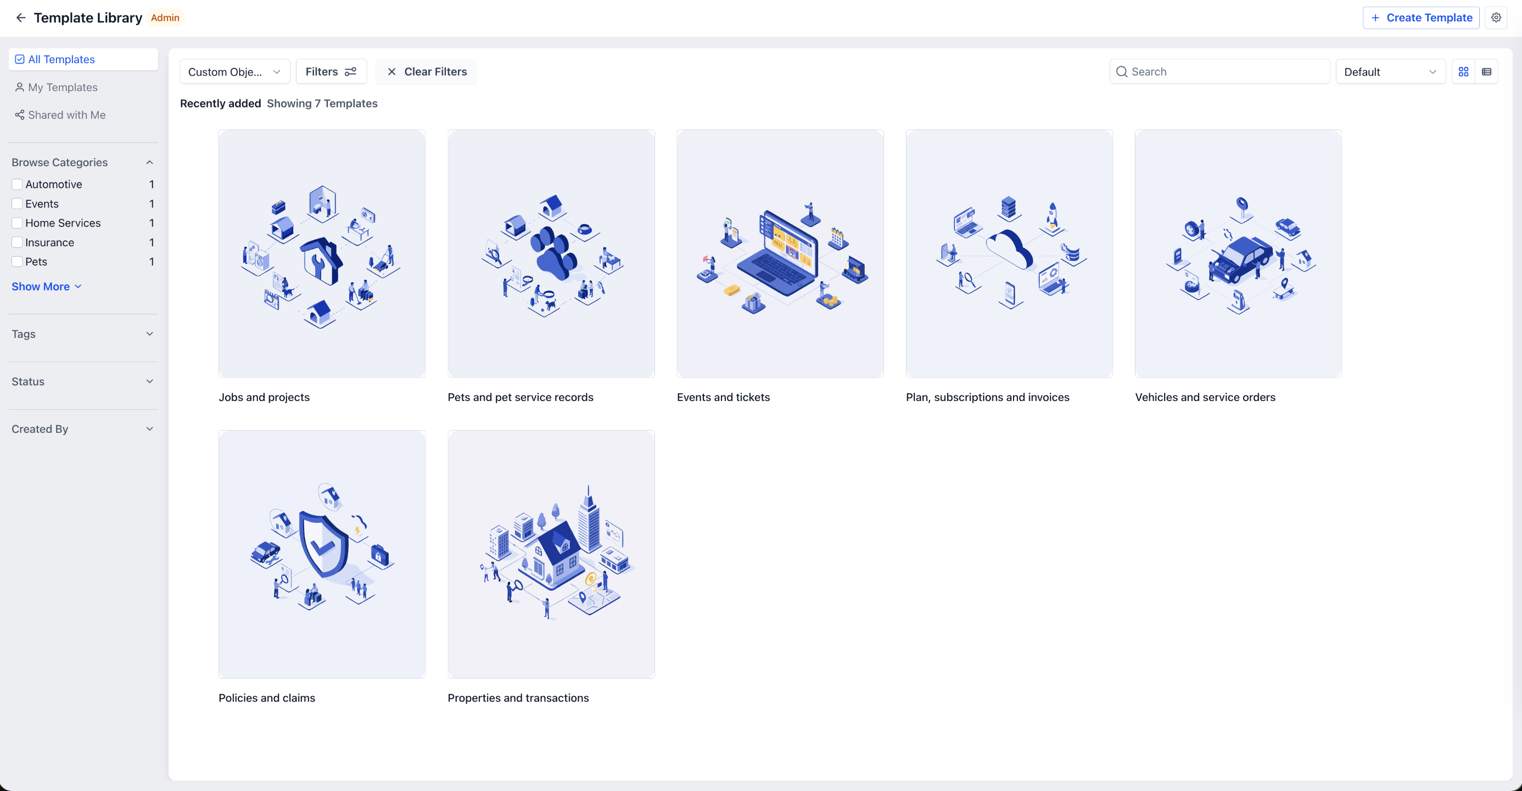Click the Filters sliders icon button
Viewport: 1522px width, 791px height.
(350, 71)
